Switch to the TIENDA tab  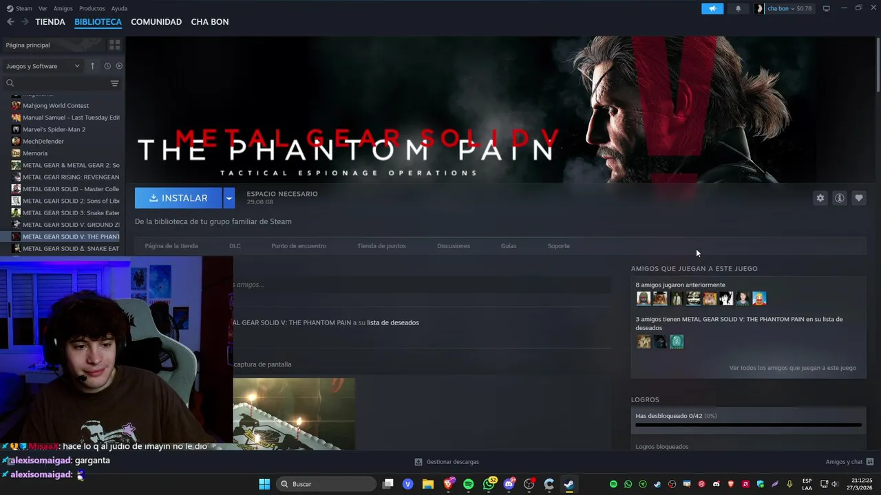50,22
